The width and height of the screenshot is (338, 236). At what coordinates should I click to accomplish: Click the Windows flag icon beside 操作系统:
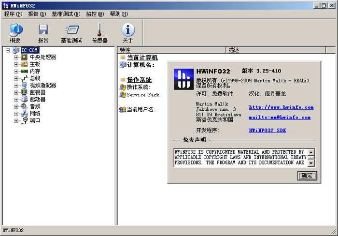(x=123, y=88)
